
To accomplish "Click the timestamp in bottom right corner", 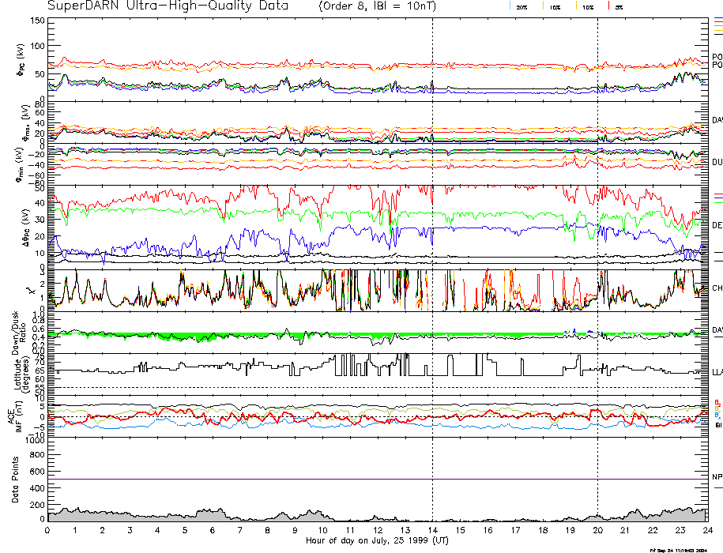I will click(x=684, y=549).
